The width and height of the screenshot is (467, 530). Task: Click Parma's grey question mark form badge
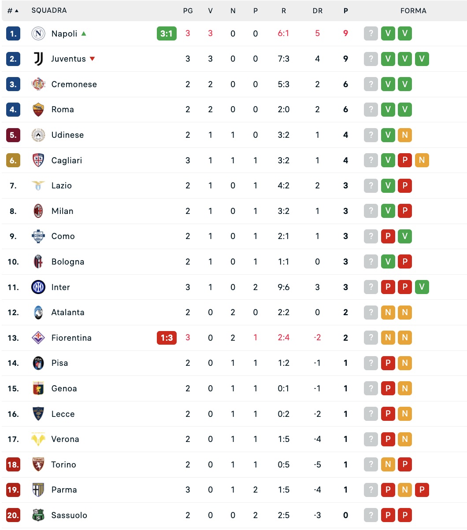371,490
